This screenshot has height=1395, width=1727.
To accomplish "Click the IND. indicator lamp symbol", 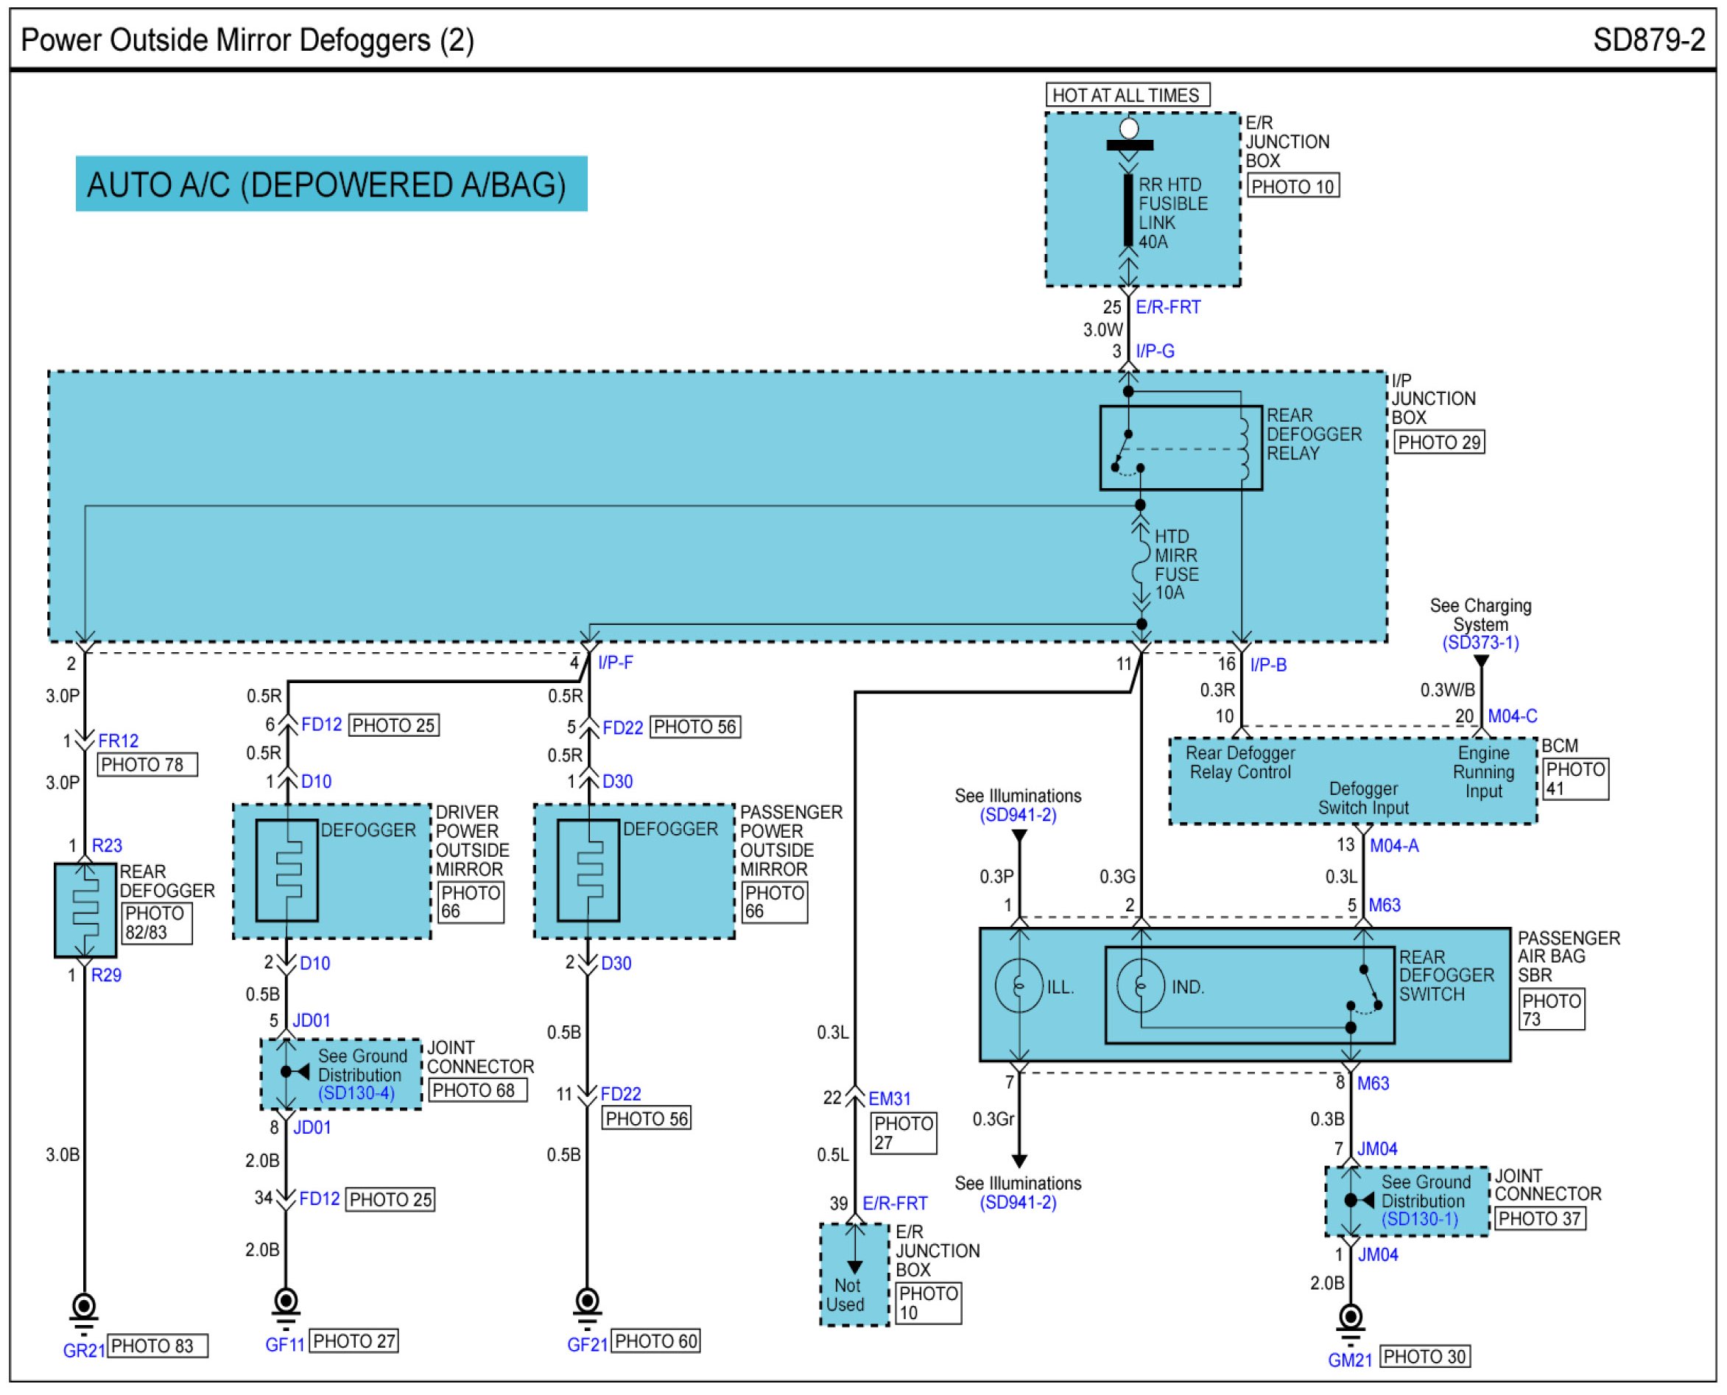I will coord(1140,986).
